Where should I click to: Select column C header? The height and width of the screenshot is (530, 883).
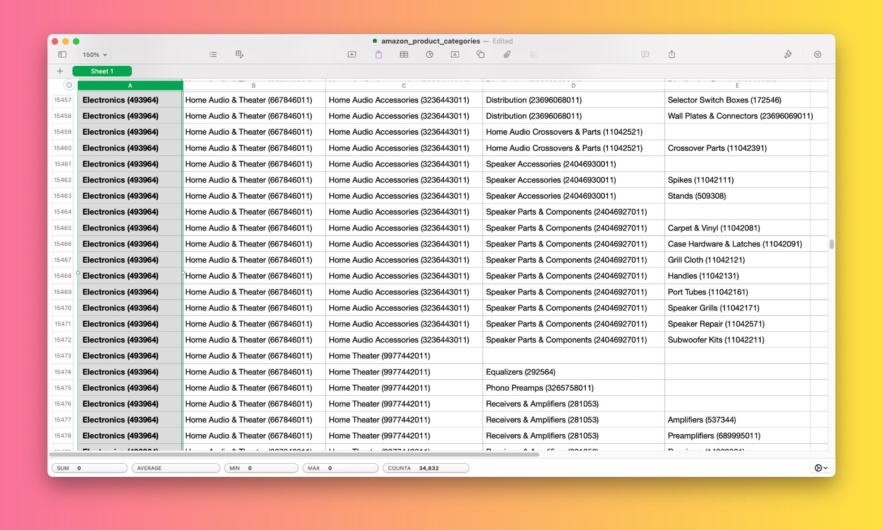404,86
